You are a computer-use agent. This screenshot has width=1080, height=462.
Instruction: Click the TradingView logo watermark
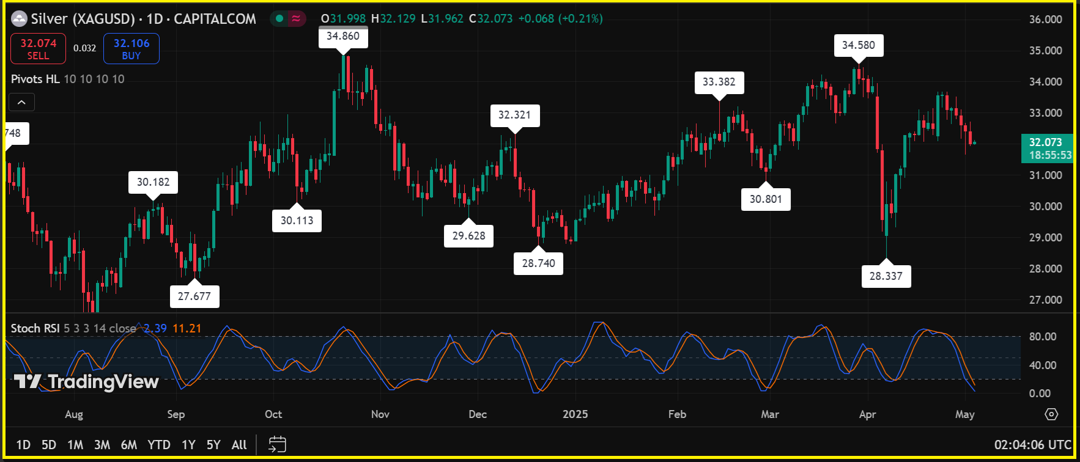(x=86, y=382)
